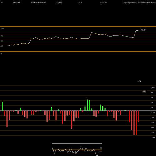The height and width of the screenshot is (156, 156).
Task: Click the last plotted point on the upper chart's line
Action: (138, 30)
